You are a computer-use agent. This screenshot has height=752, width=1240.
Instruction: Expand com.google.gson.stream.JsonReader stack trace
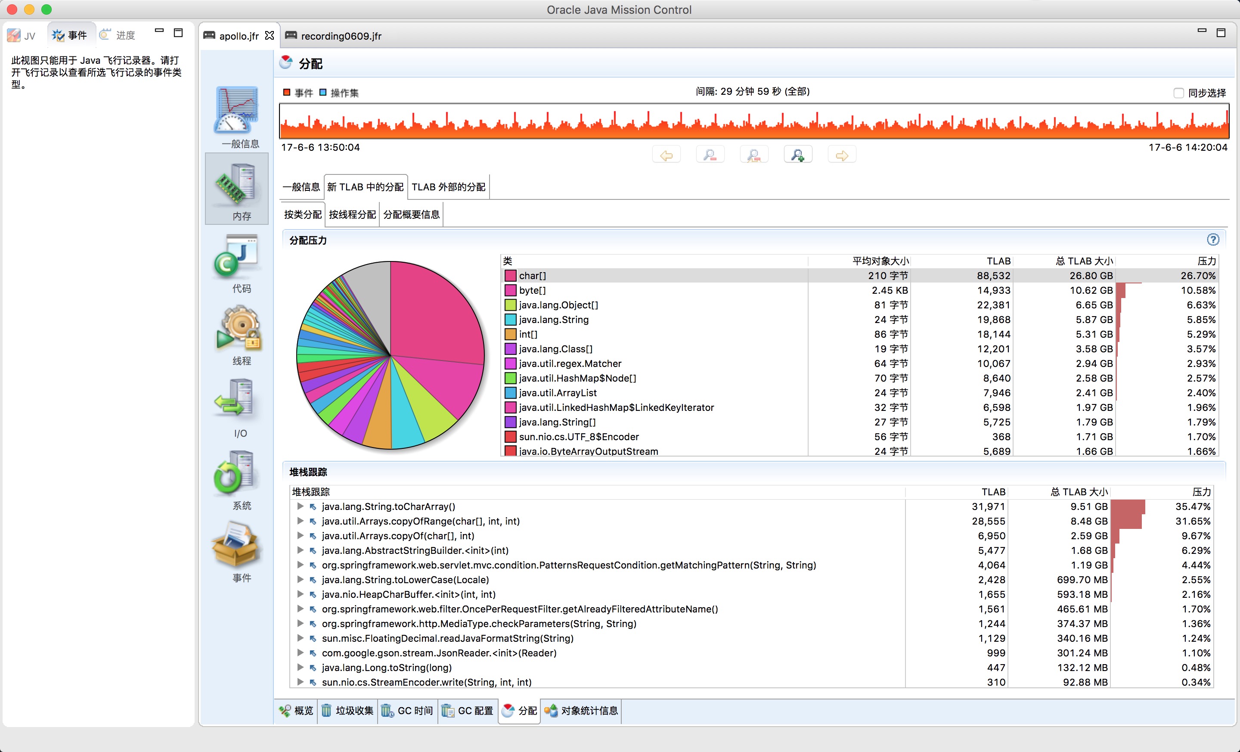tap(301, 653)
